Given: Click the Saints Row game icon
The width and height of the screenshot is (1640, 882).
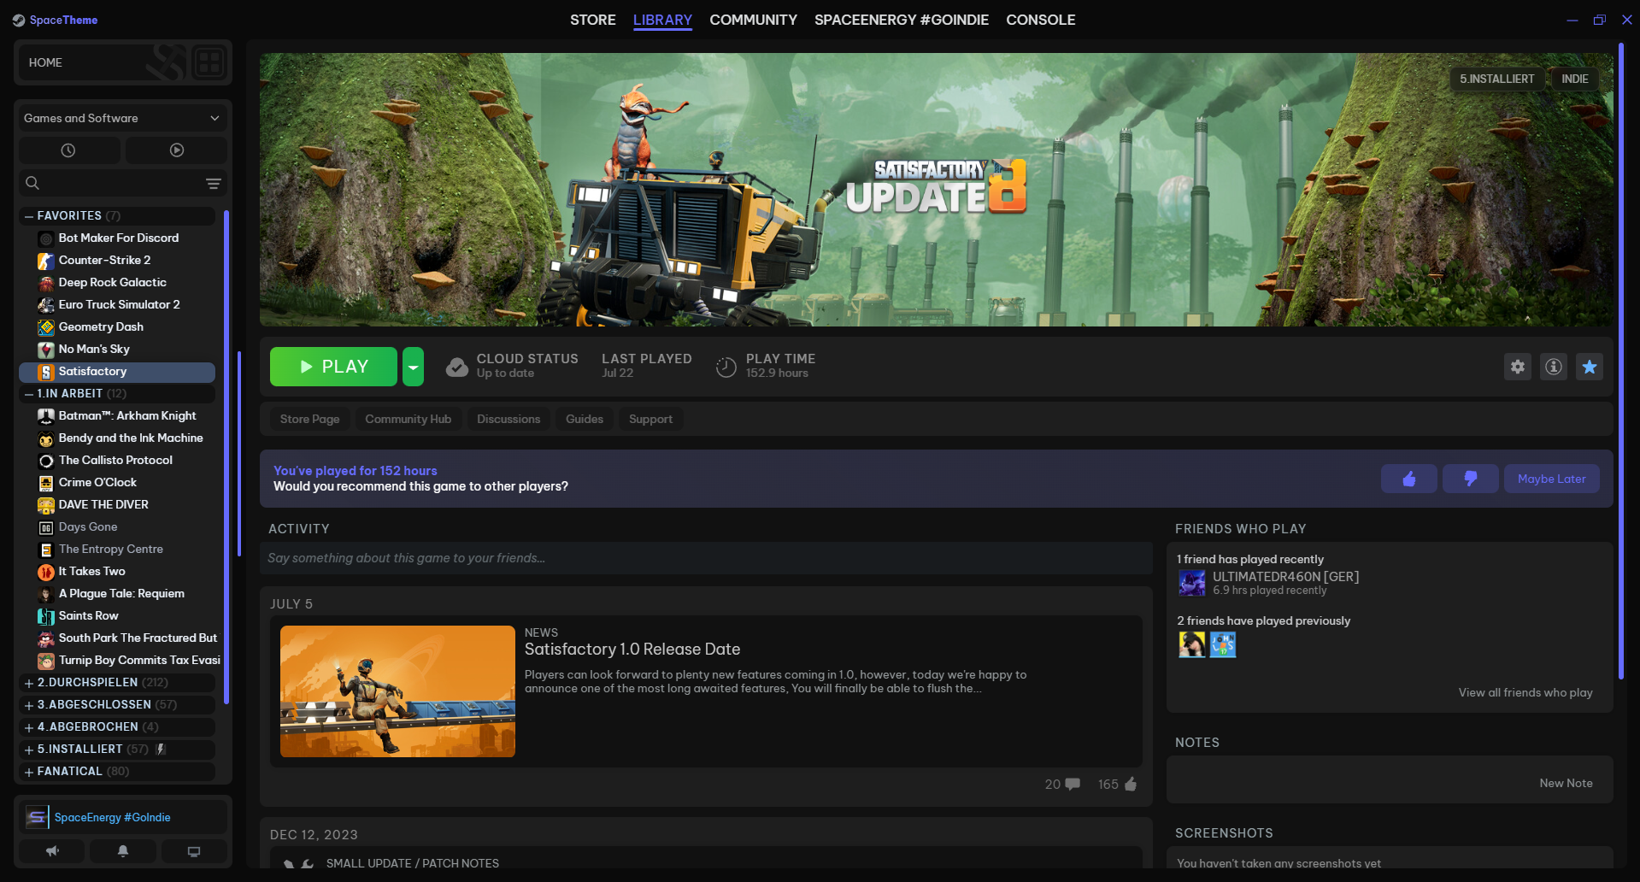Looking at the screenshot, I should (x=46, y=616).
